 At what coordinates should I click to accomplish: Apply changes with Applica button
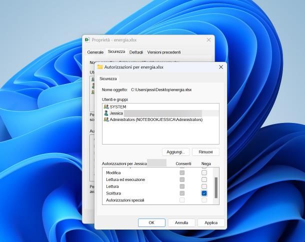coord(211,222)
